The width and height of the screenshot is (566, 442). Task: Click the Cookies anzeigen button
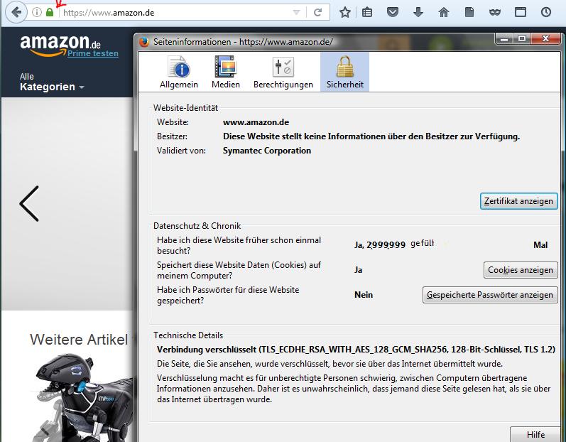tap(521, 270)
